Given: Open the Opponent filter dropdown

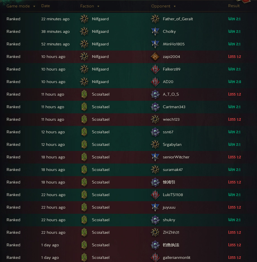Looking at the screenshot, I should click(174, 6).
